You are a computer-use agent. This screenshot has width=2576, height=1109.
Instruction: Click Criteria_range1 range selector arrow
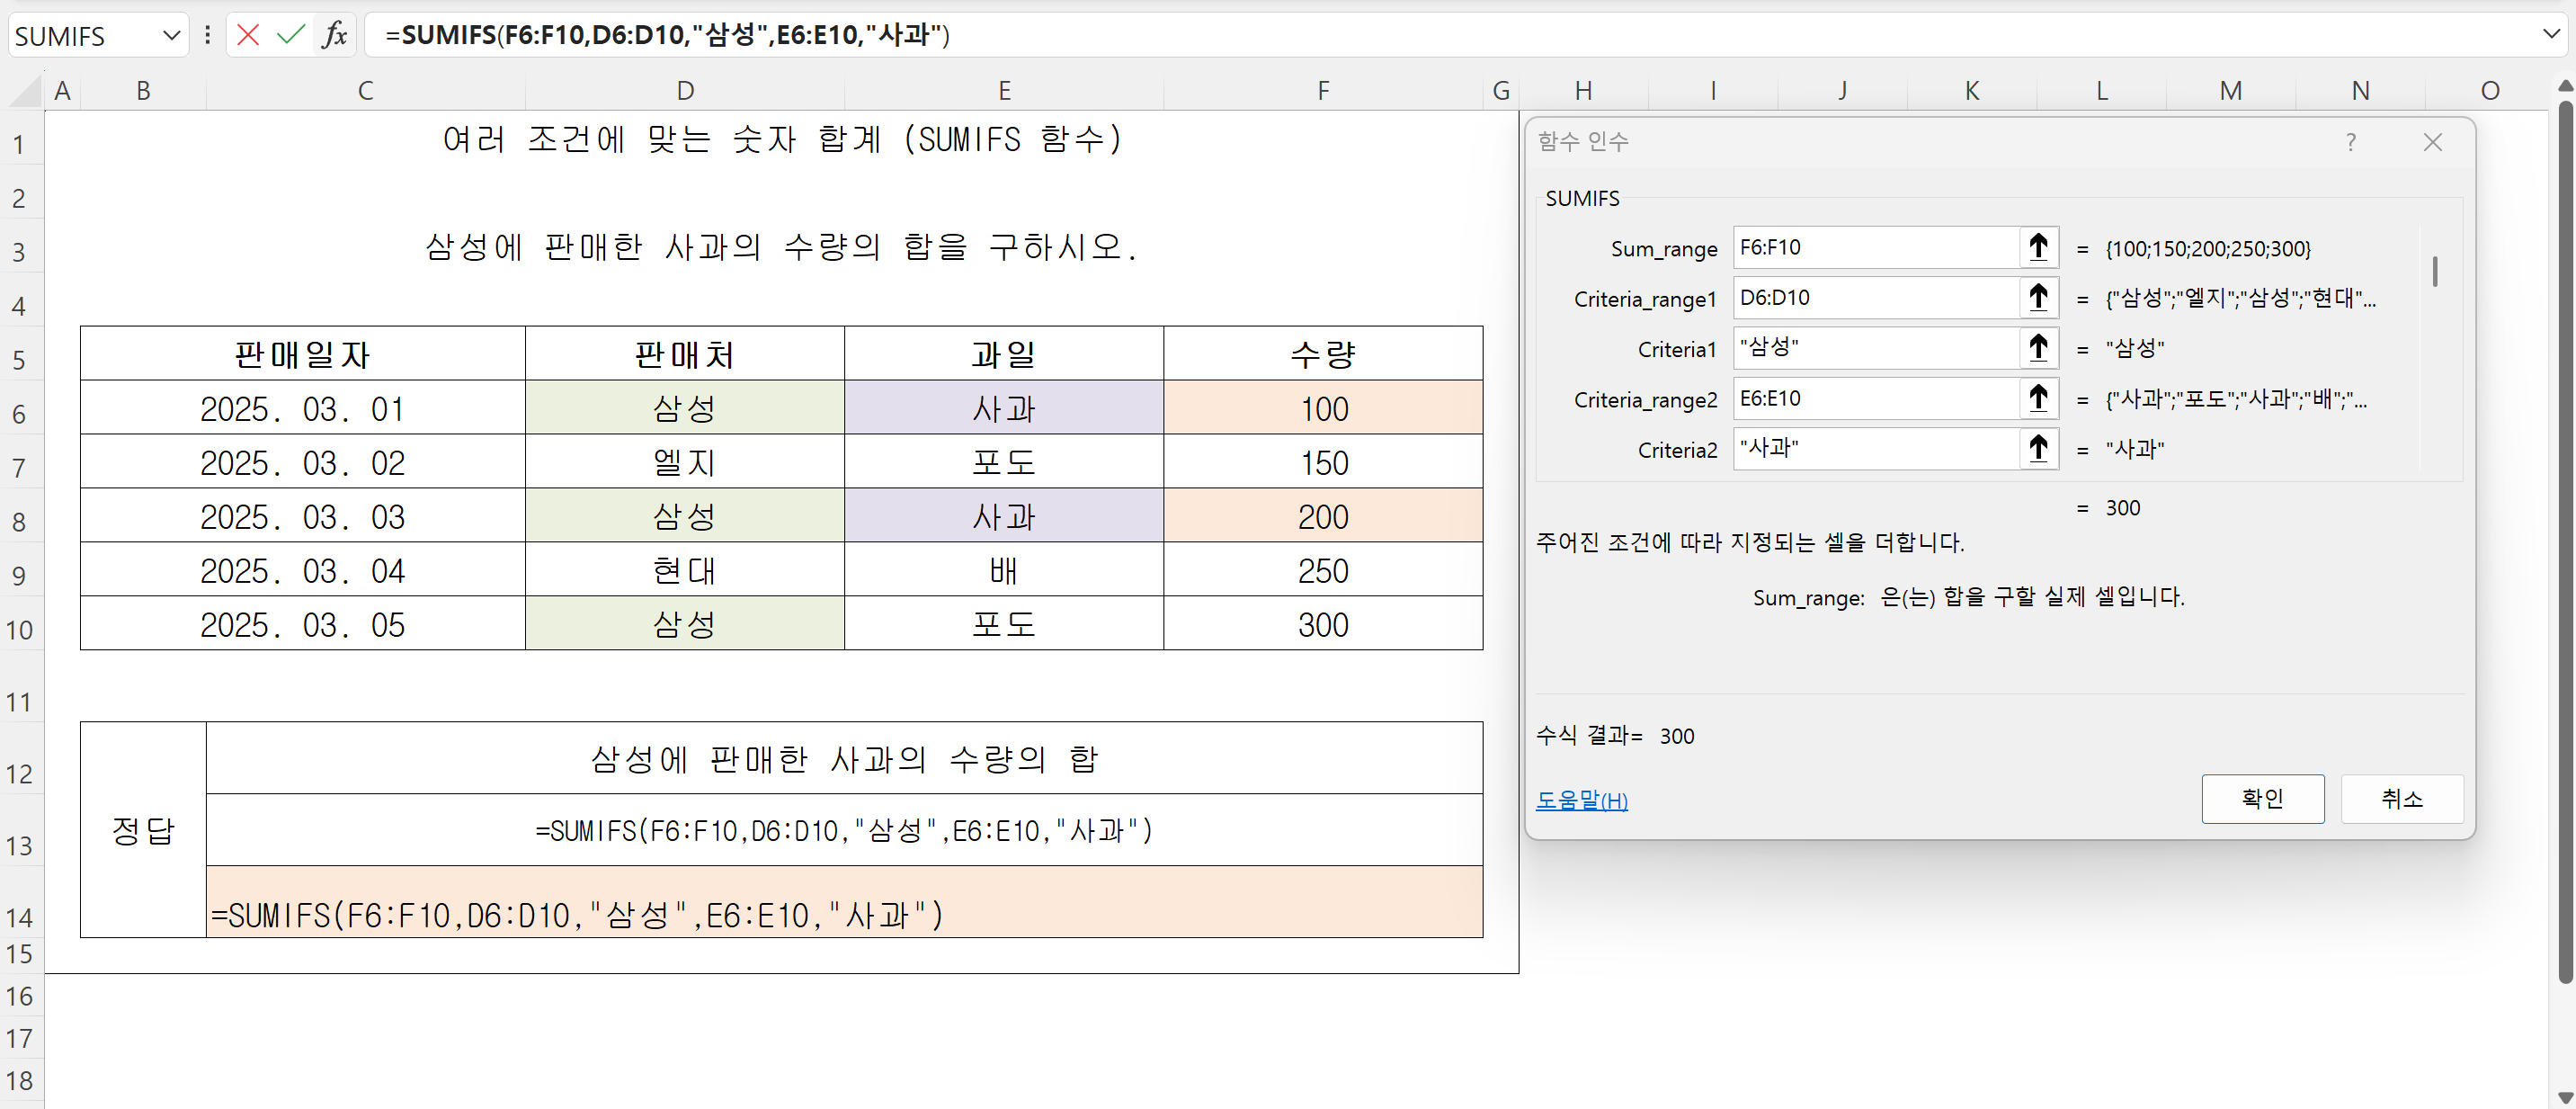pos(2038,297)
